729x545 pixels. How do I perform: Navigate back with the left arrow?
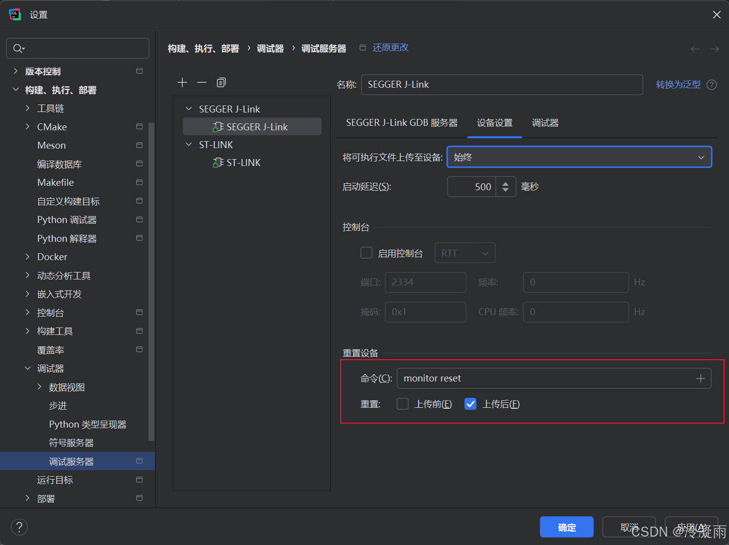pos(695,49)
